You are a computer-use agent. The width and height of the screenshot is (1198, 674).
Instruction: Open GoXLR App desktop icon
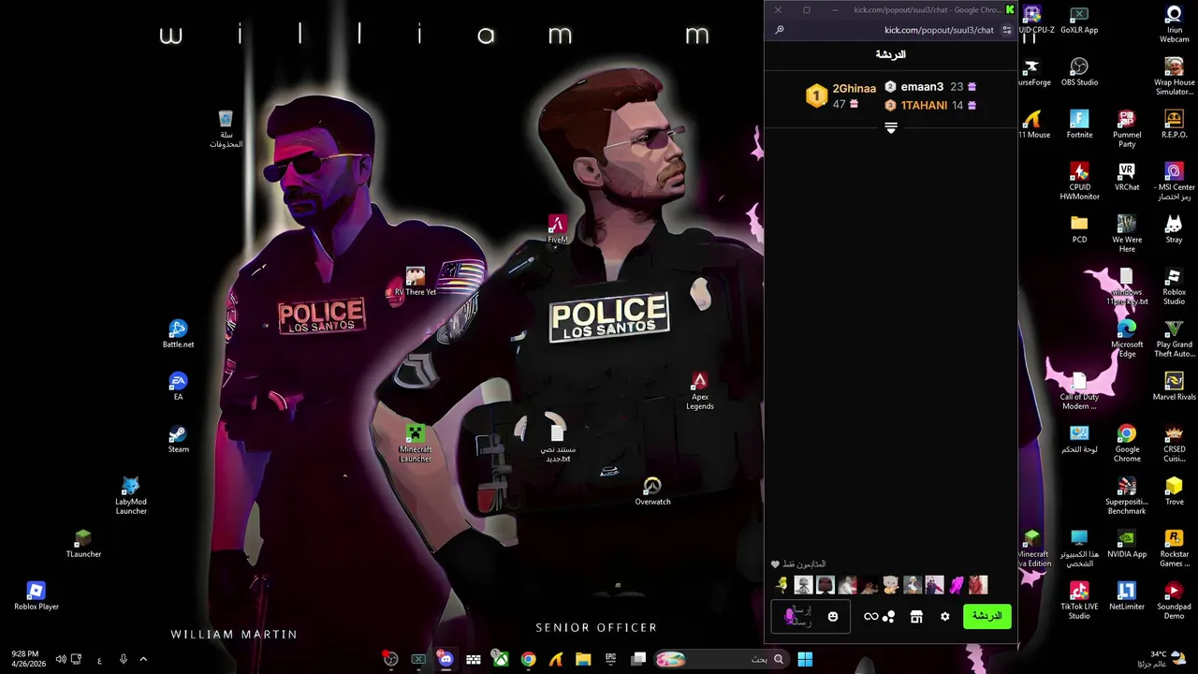(1079, 20)
